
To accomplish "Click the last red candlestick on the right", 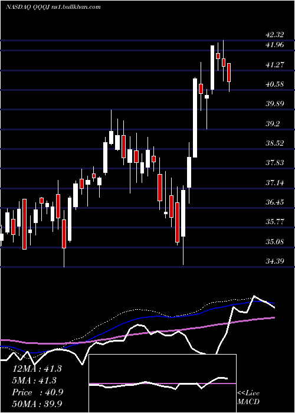I will 229,73.
